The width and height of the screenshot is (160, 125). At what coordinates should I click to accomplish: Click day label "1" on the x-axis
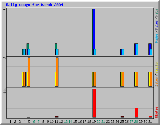click(x=10, y=122)
